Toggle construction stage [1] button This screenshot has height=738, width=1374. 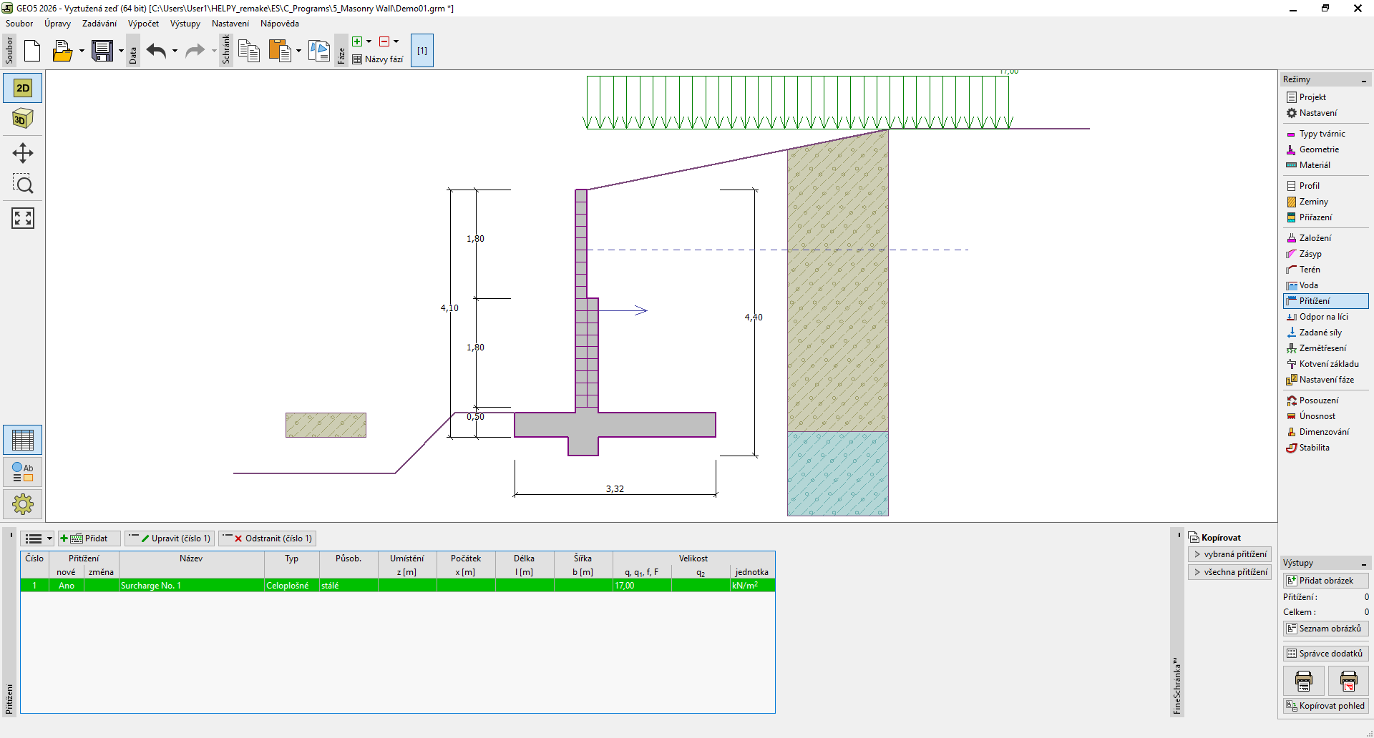pyautogui.click(x=422, y=51)
